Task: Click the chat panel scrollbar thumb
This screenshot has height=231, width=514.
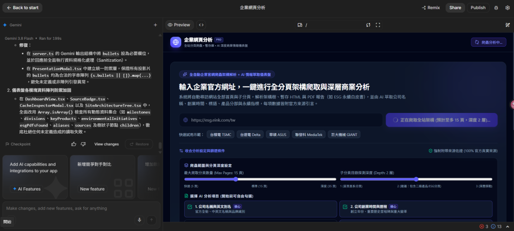Action: (x=160, y=146)
